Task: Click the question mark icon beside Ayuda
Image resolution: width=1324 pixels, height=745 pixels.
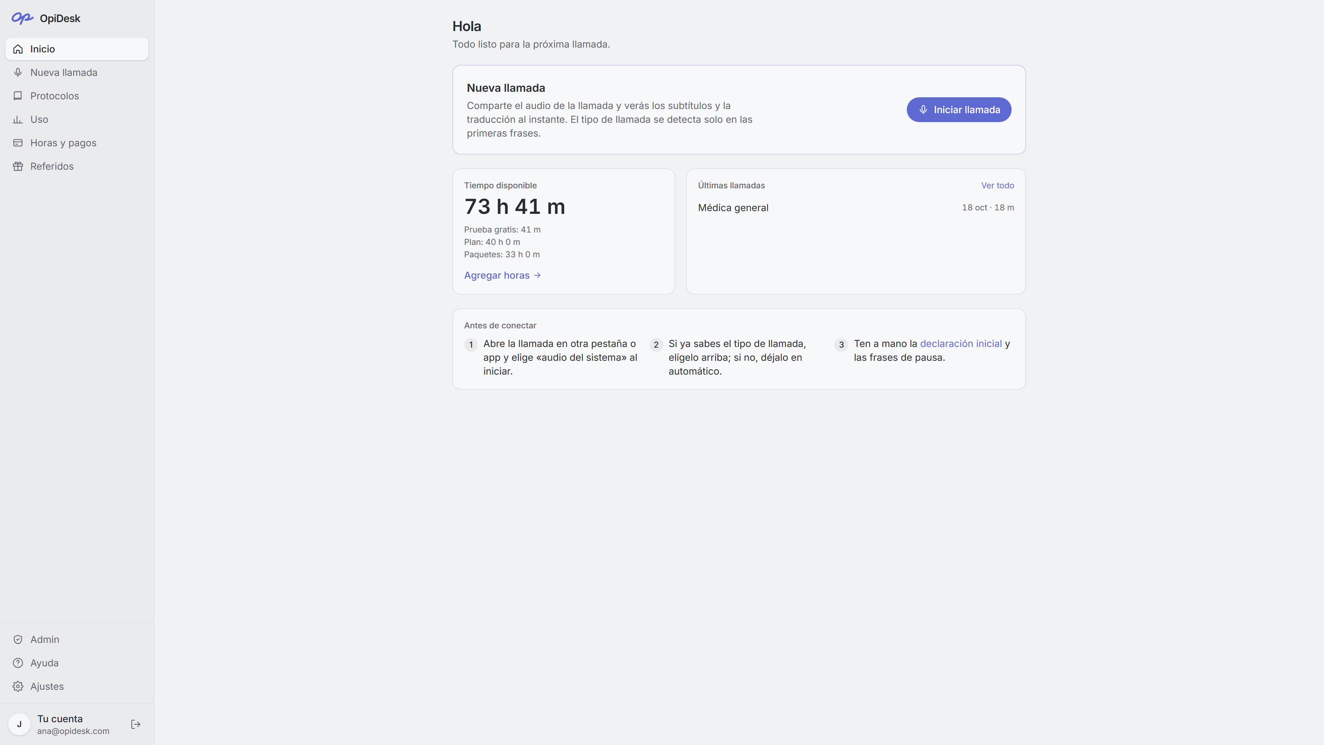Action: tap(18, 663)
